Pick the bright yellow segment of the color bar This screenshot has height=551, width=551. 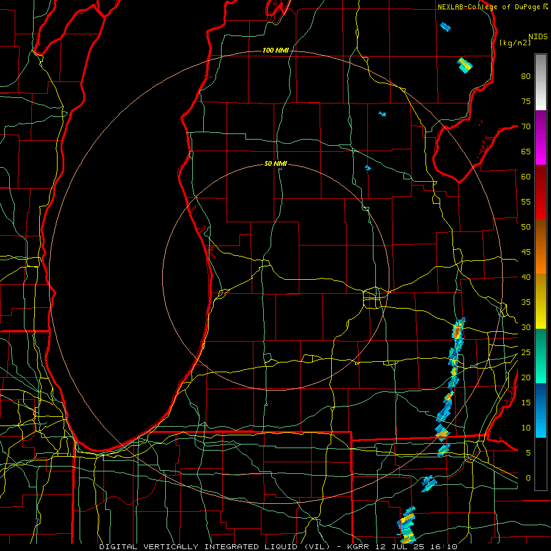coord(541,301)
